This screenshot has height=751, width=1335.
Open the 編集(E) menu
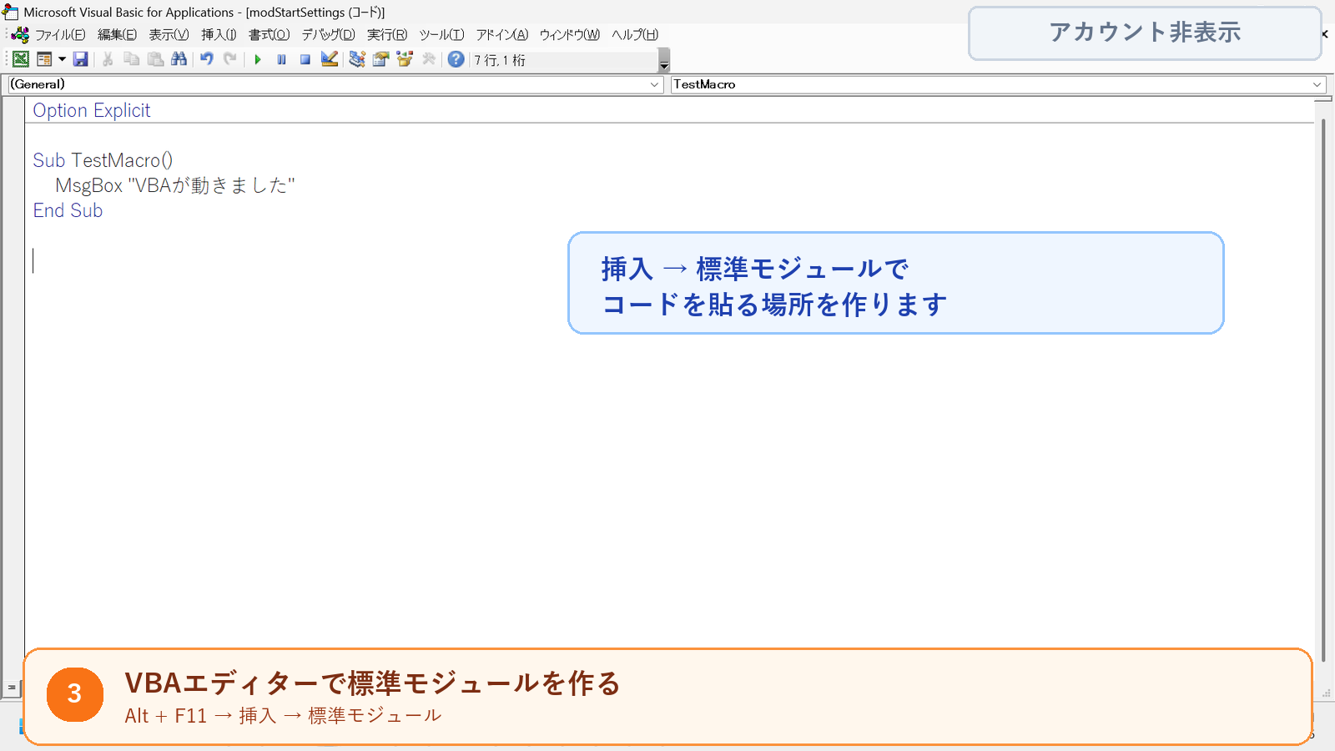pos(117,35)
